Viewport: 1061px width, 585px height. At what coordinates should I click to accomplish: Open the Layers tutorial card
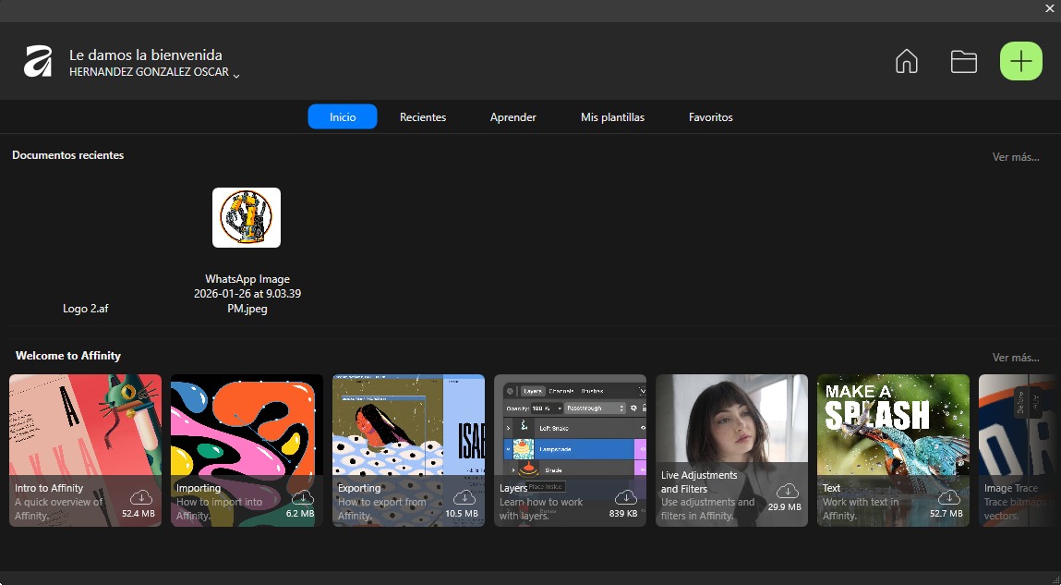[x=570, y=450]
